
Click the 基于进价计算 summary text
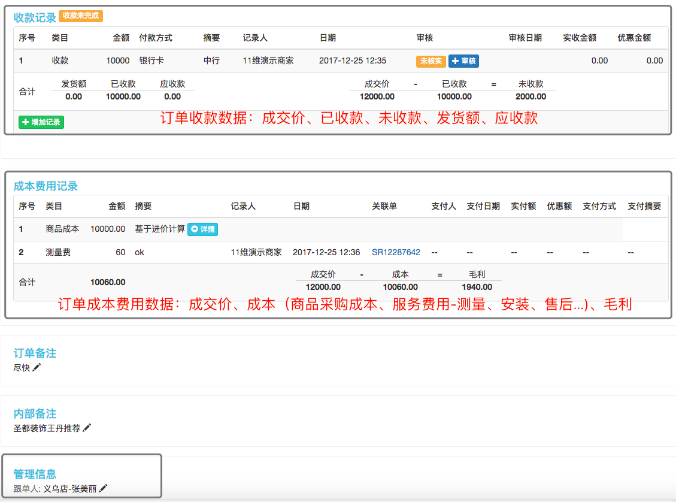(x=160, y=229)
